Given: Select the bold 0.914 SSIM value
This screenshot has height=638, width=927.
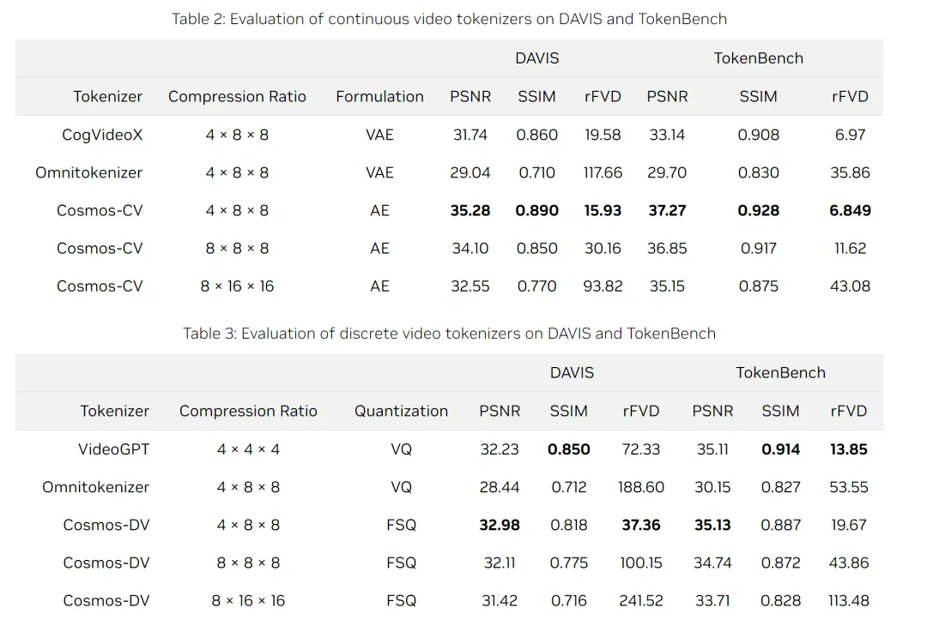Looking at the screenshot, I should pos(780,449).
